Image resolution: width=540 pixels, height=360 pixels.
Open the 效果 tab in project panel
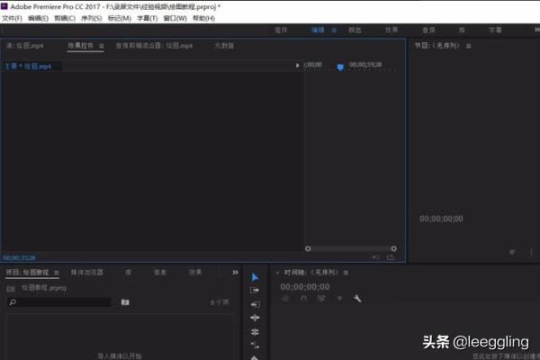click(195, 272)
